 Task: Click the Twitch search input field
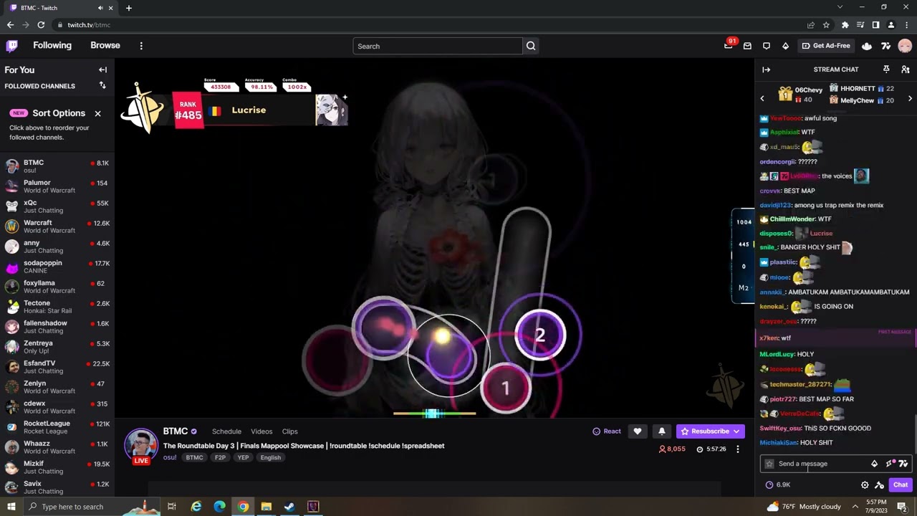[438, 46]
